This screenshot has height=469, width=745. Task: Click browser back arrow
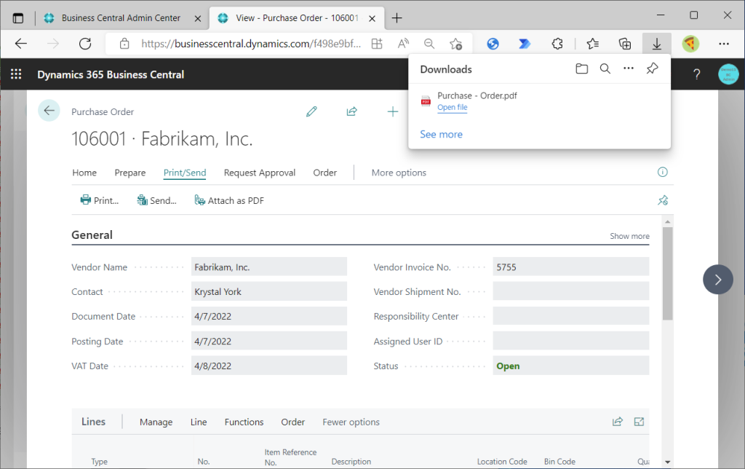21,44
